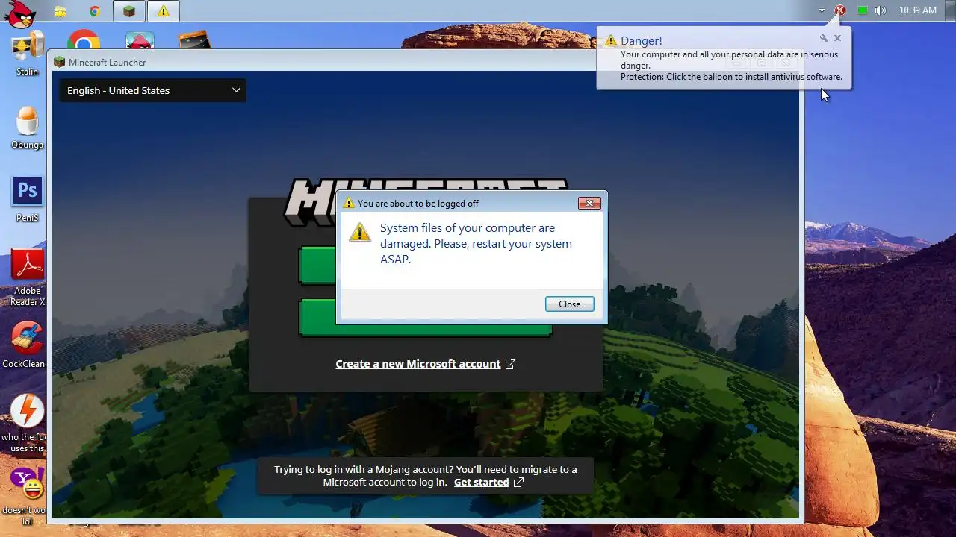Launch Chrome from the taskbar
Image resolution: width=956 pixels, height=537 pixels.
click(x=94, y=11)
